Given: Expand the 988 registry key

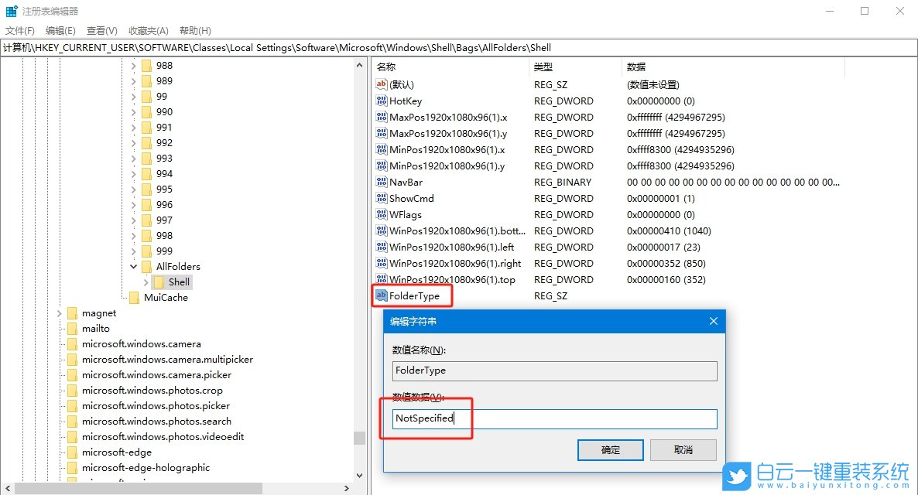Looking at the screenshot, I should tap(133, 65).
